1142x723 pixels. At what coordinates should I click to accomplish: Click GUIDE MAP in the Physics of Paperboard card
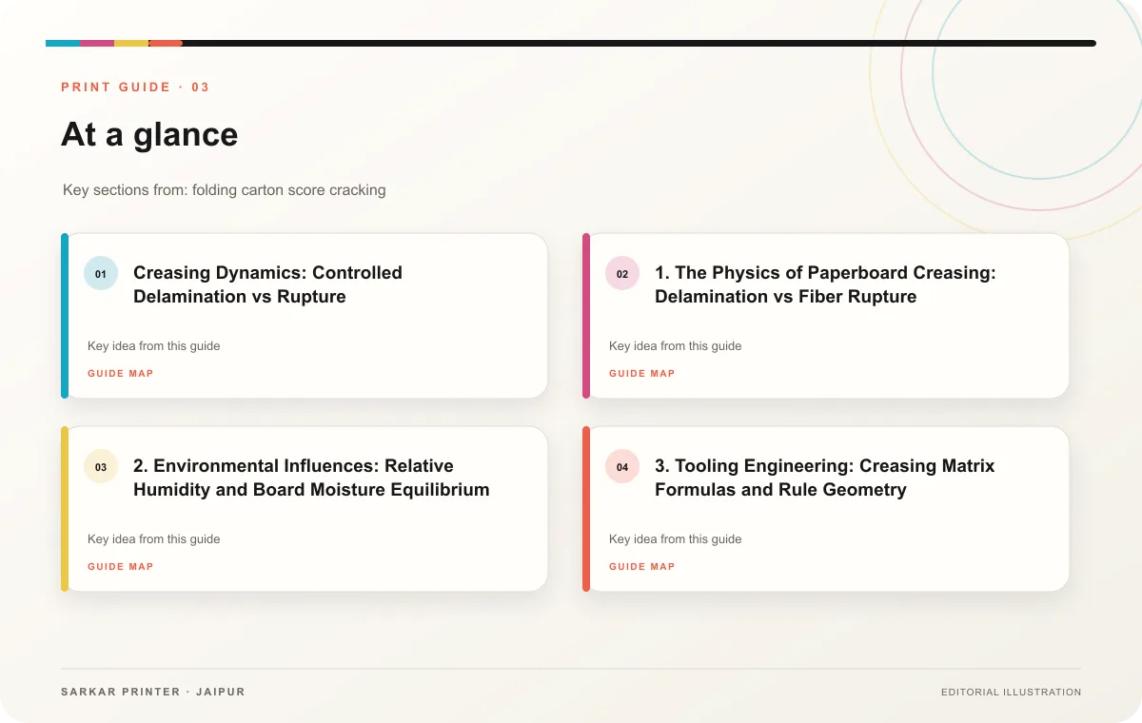pyautogui.click(x=642, y=374)
